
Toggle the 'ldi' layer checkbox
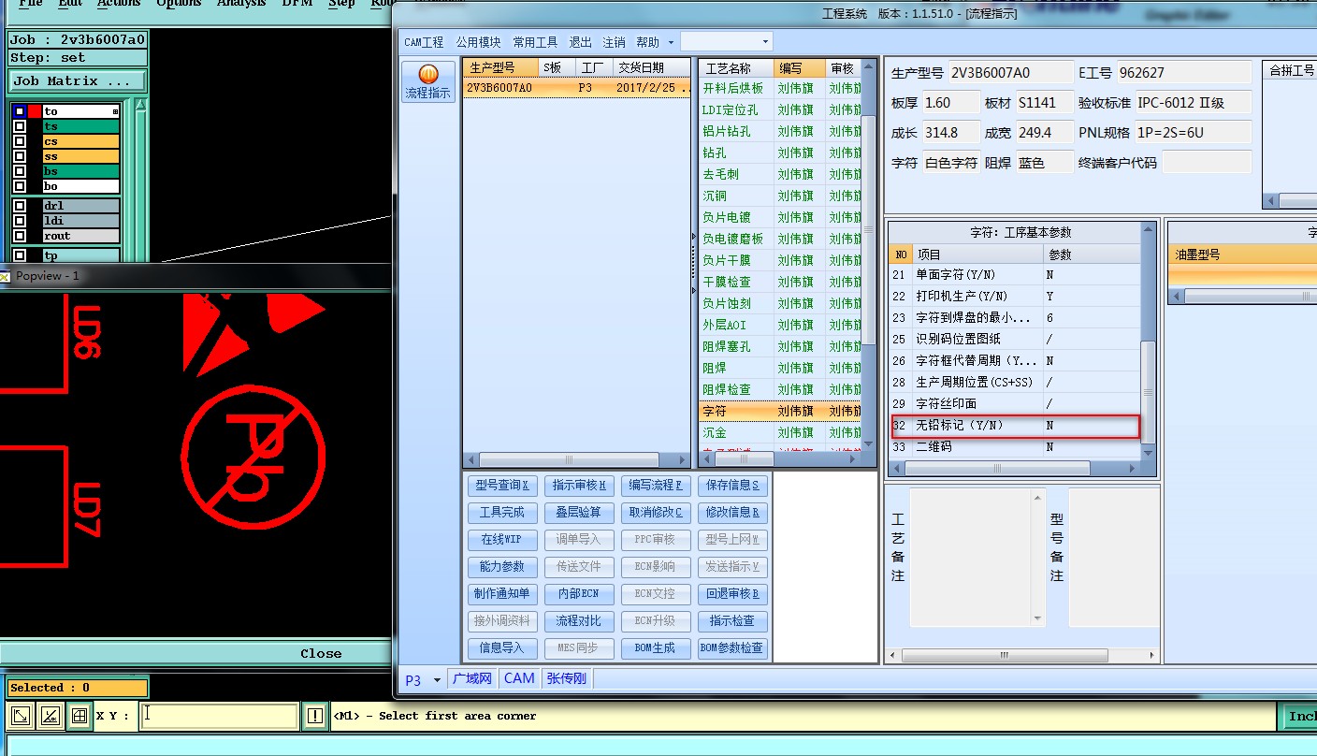pos(19,221)
